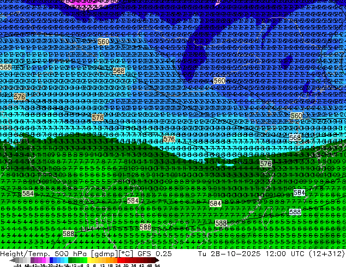The image size is (346, 267).
Task: Click the 'Height/Temp. 500 hPa' title text
Action: [43, 253]
